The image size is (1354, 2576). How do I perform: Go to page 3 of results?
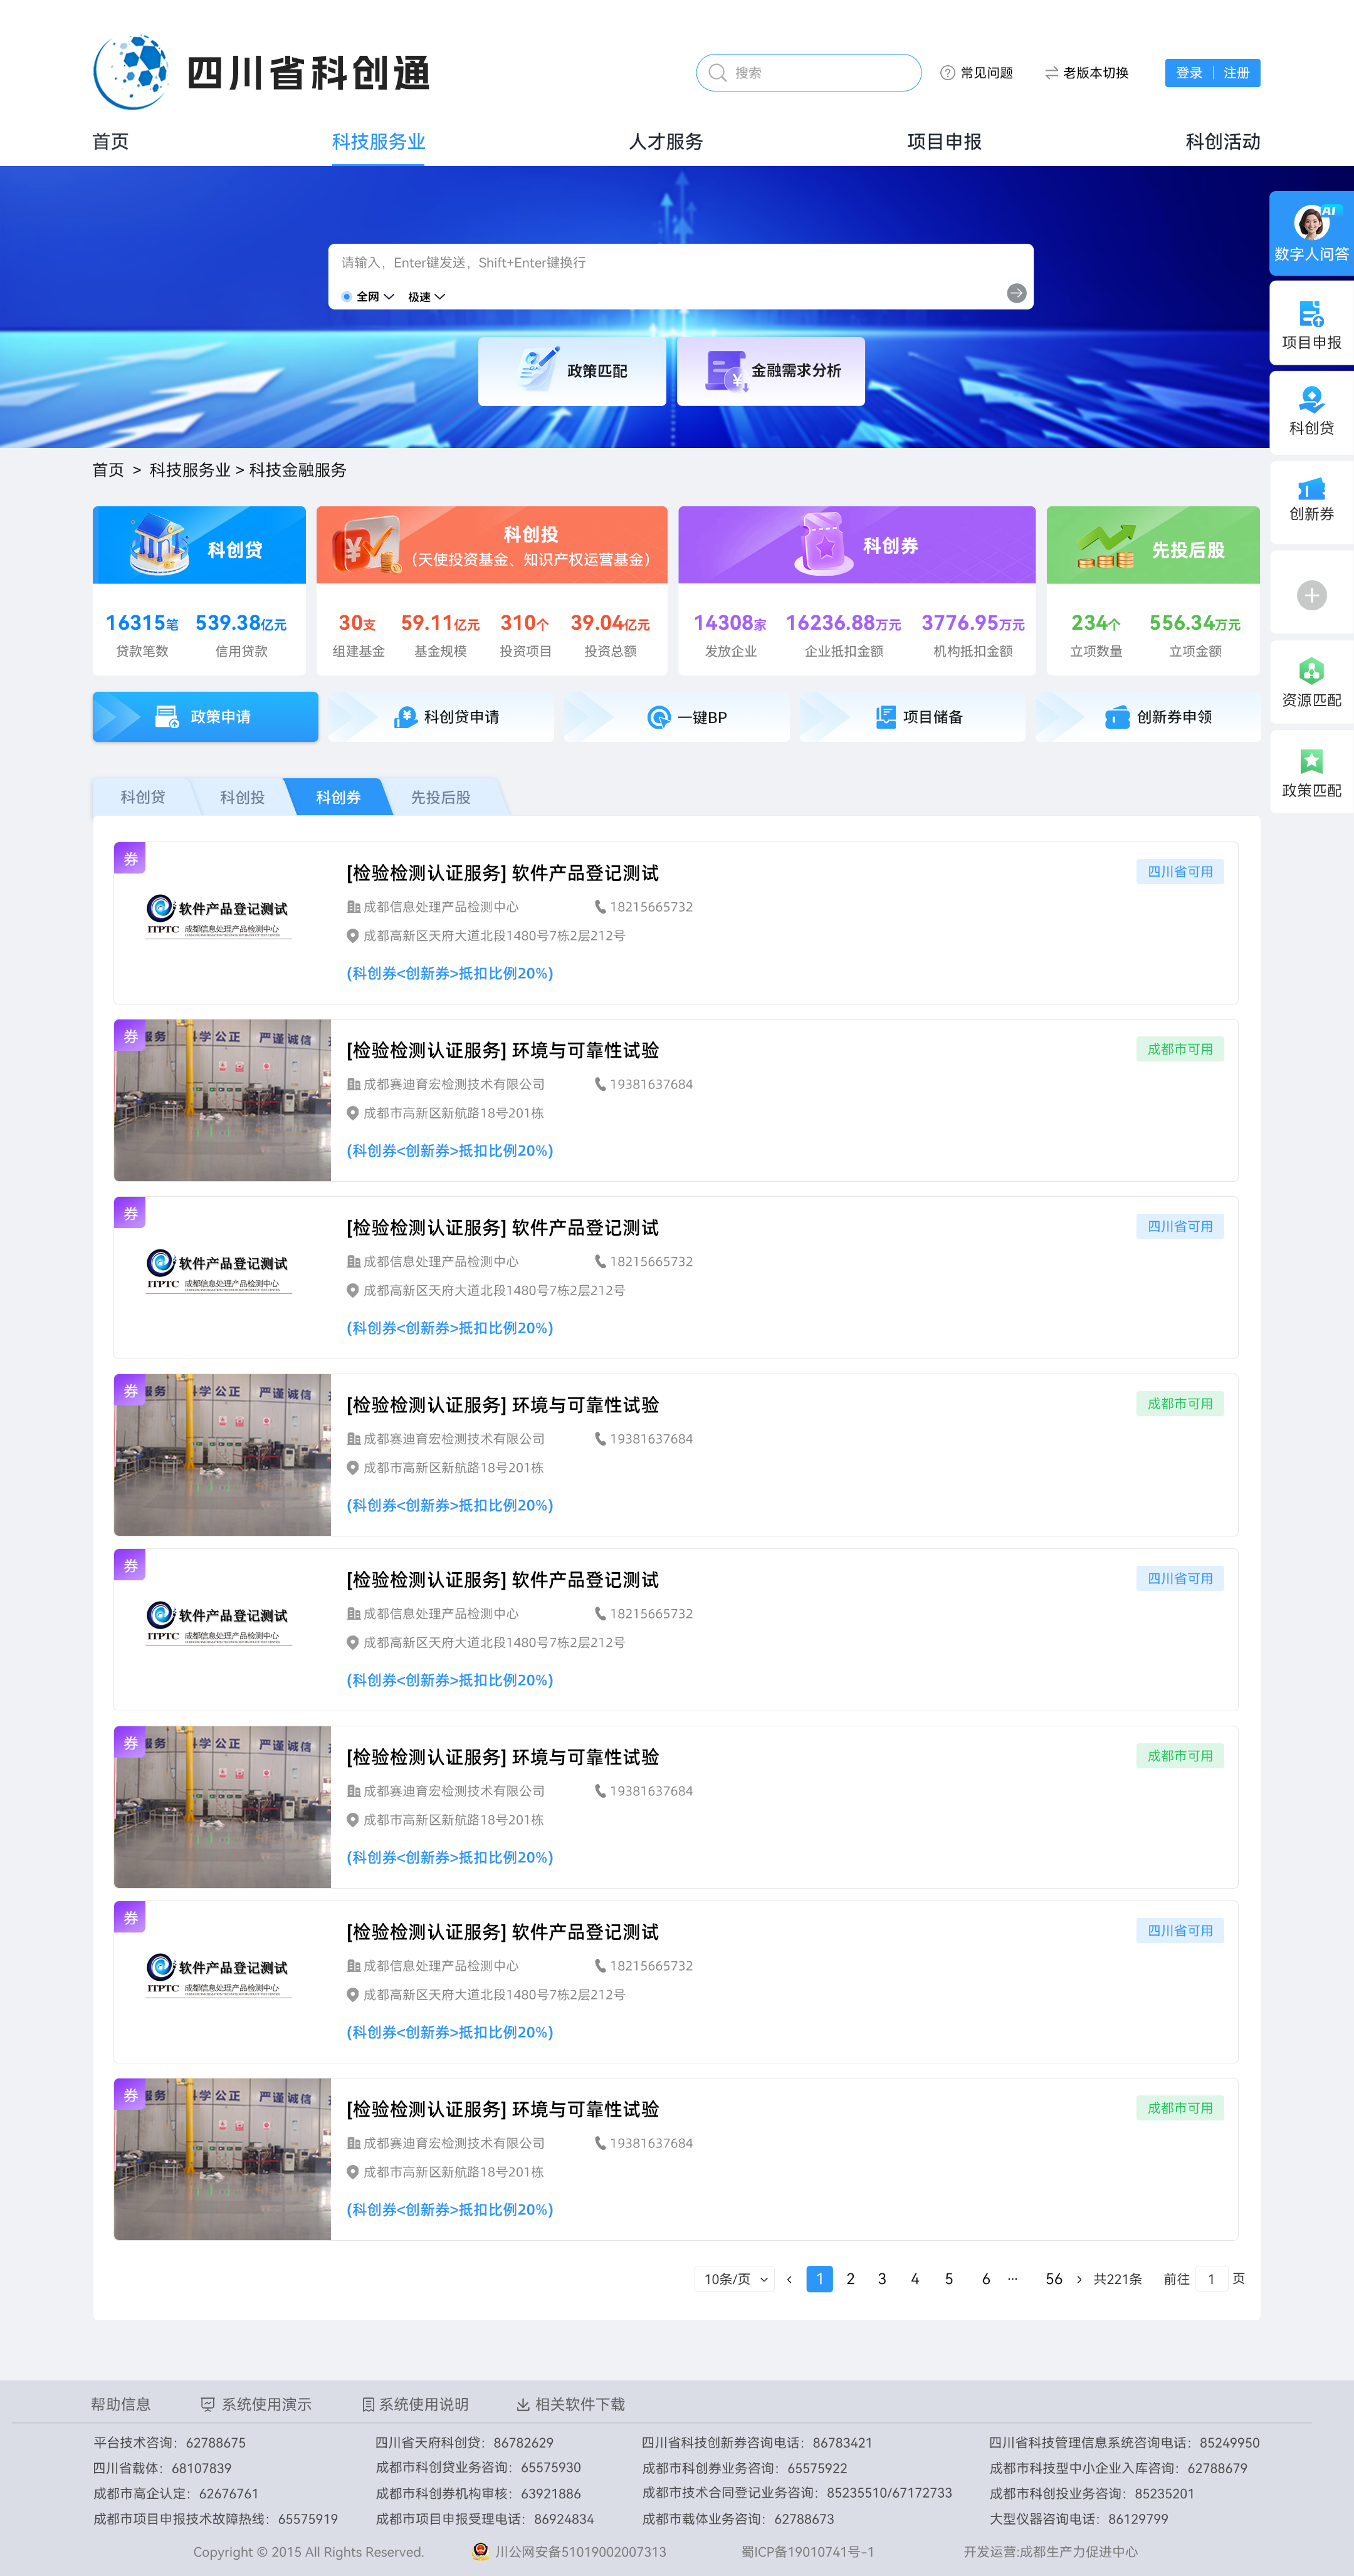(881, 2279)
